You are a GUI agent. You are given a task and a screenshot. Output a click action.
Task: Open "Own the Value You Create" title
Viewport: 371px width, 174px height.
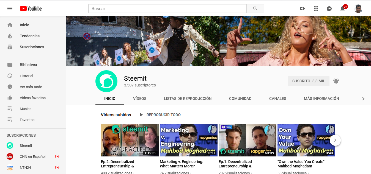pyautogui.click(x=302, y=164)
